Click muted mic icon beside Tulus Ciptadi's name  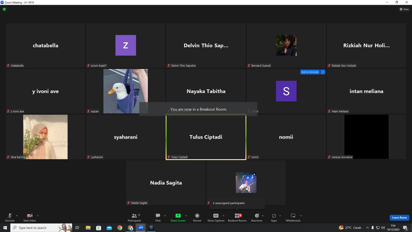169,157
